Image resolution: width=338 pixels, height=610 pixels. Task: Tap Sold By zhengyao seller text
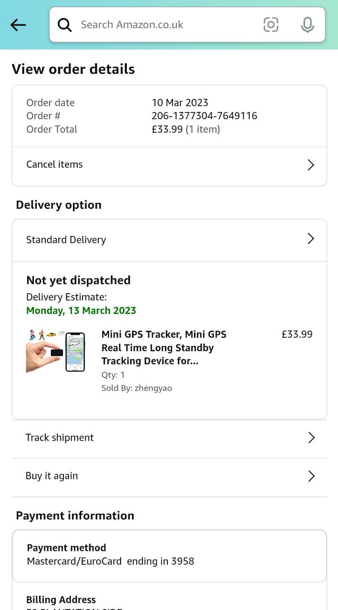click(136, 388)
